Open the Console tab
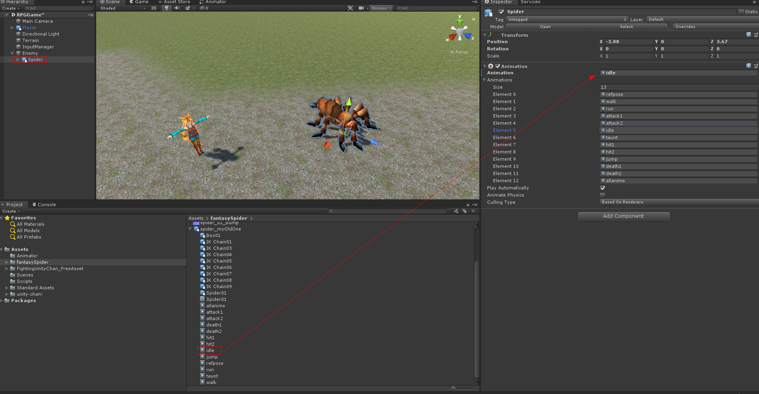Image resolution: width=759 pixels, height=394 pixels. tap(44, 205)
